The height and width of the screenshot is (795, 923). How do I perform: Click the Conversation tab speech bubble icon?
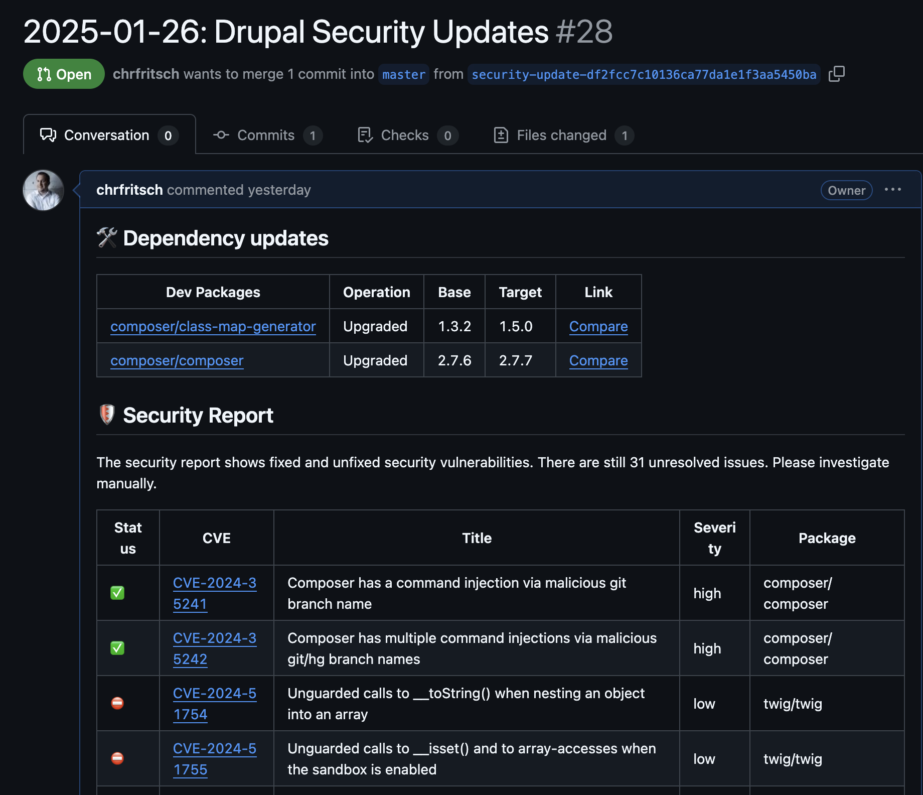click(48, 135)
